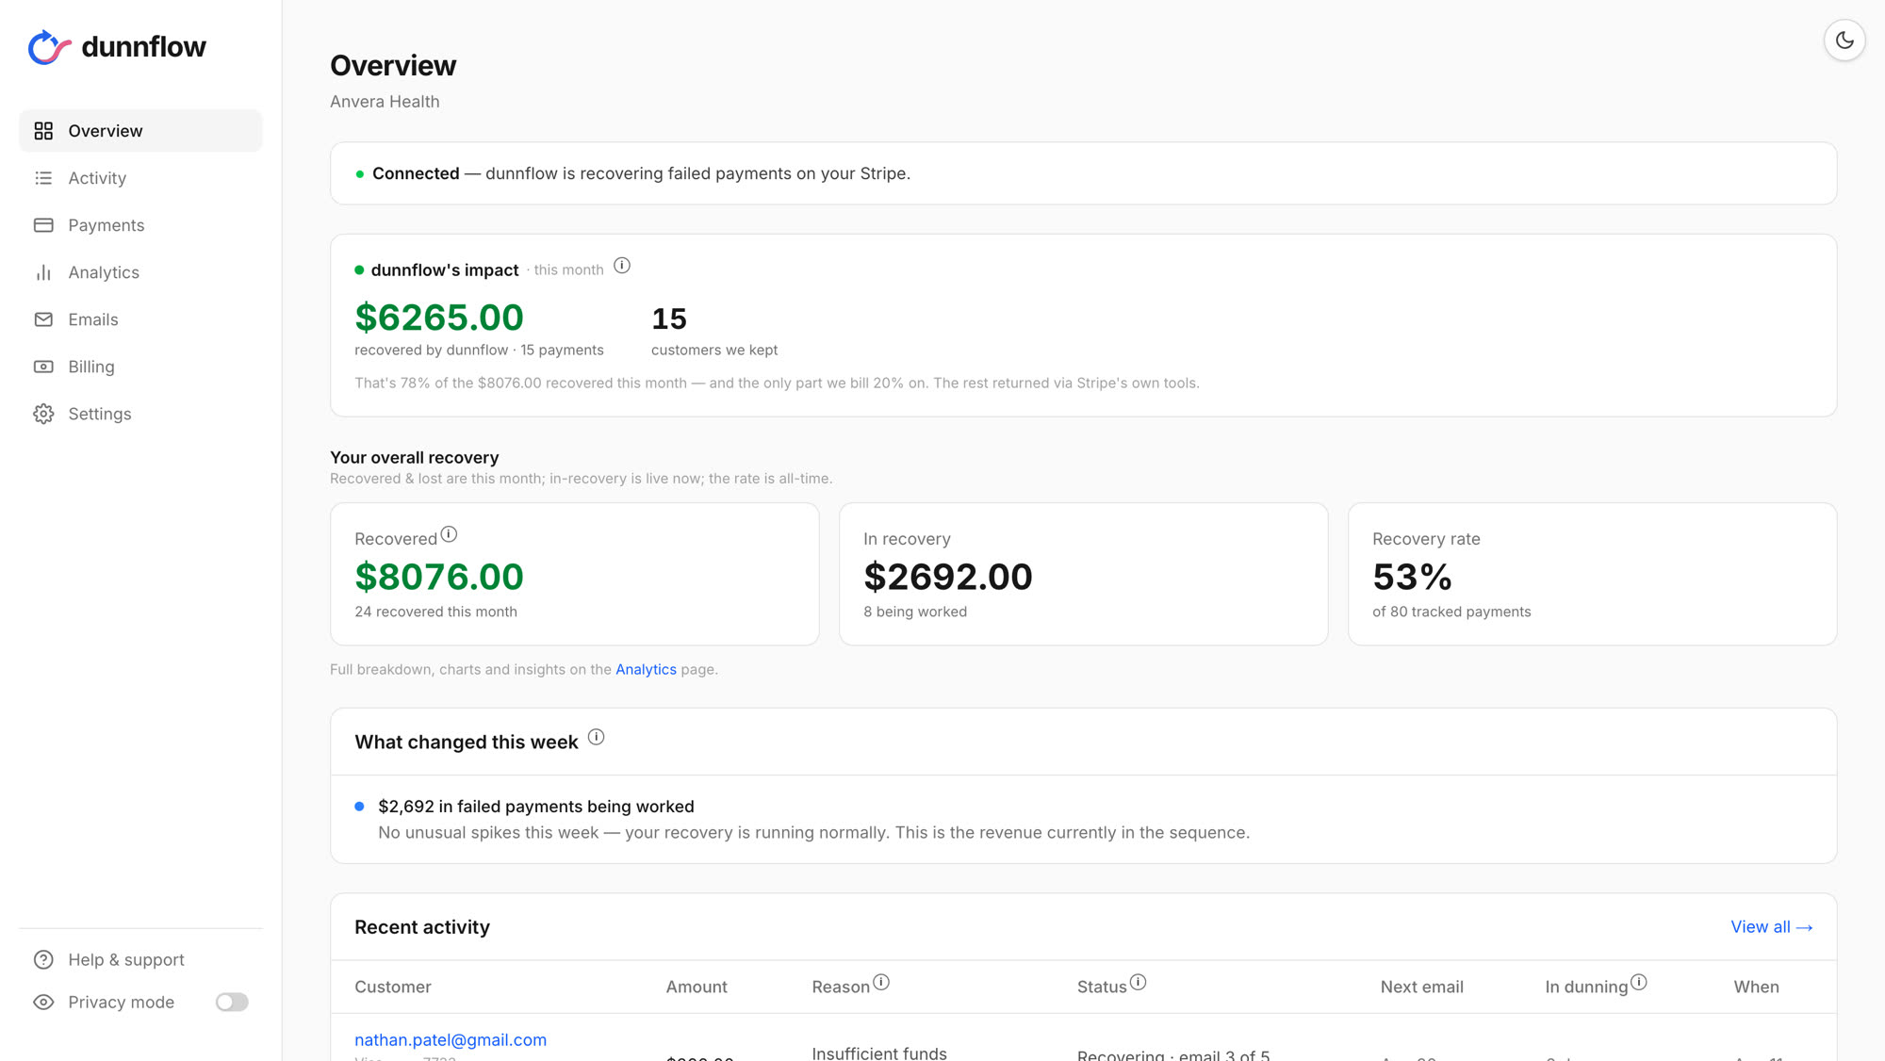Click the Payments card icon in sidebar
Image resolution: width=1885 pixels, height=1061 pixels.
(43, 225)
